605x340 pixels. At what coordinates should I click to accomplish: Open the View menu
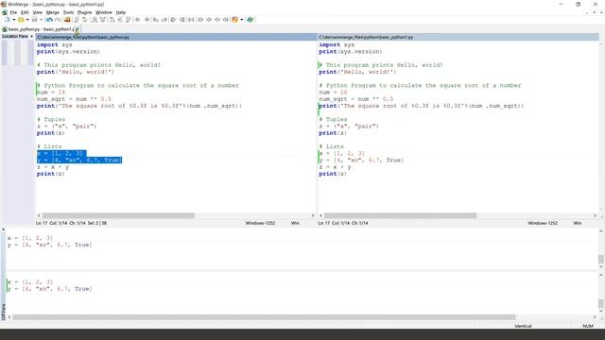tap(38, 12)
